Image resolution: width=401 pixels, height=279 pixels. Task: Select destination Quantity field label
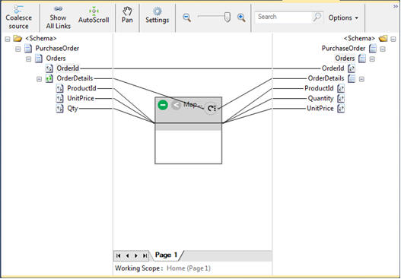pos(320,98)
